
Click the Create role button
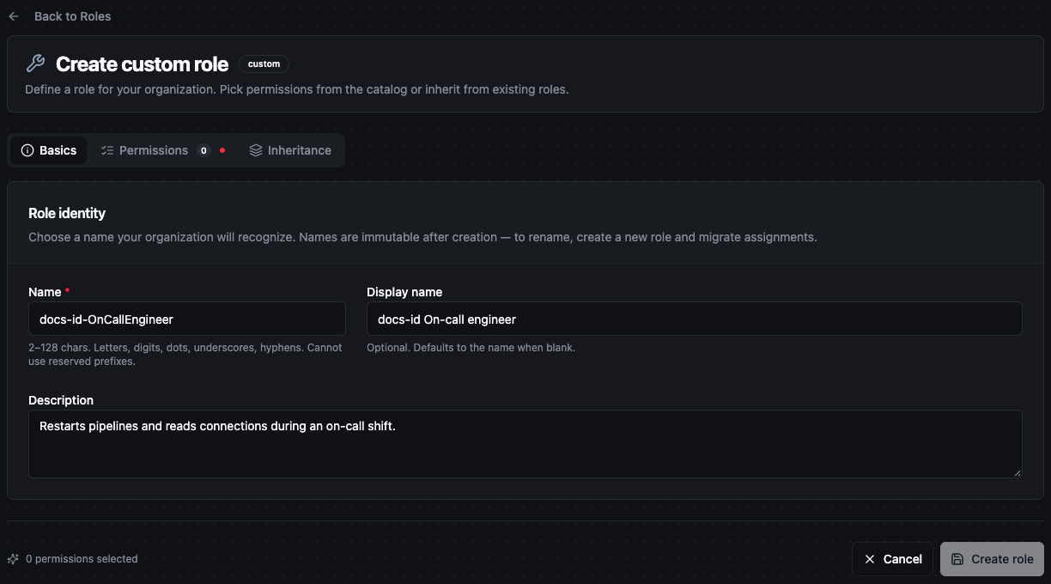click(x=992, y=559)
